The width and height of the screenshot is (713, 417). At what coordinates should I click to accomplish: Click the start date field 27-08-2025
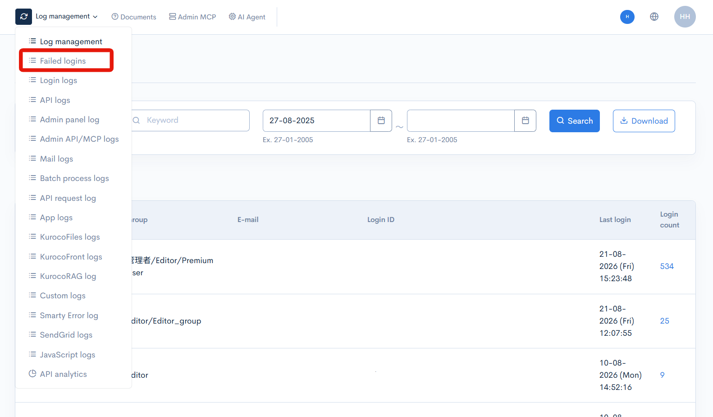tap(316, 120)
